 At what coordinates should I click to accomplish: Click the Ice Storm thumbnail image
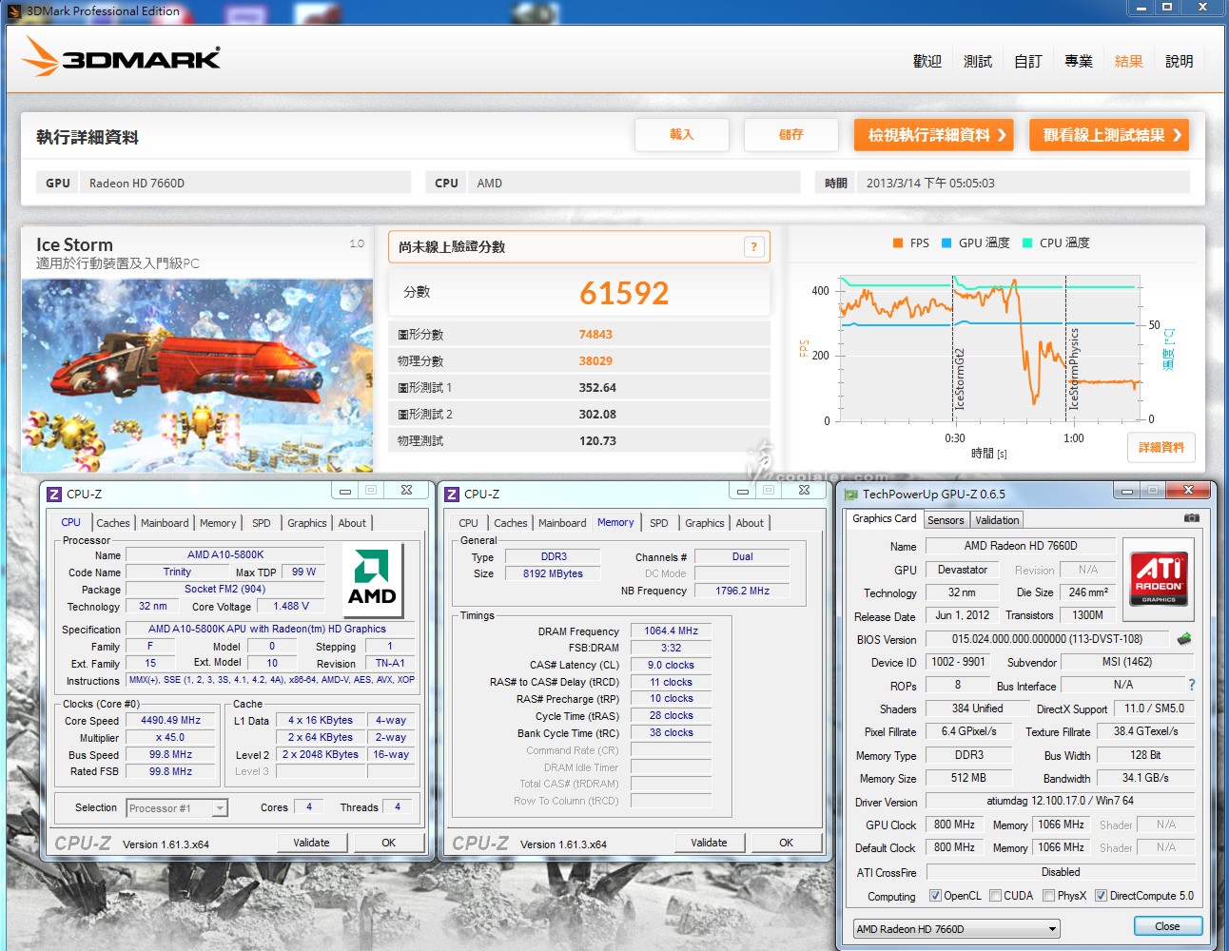(197, 376)
